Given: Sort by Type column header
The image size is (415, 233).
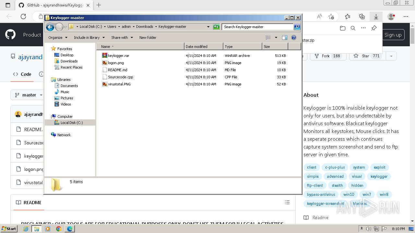Looking at the screenshot, I should point(243,47).
